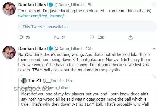Screen dimensions: 160x106
Task: Open Damian Lillard's avatar on the second tweet
Action: [x=9, y=52]
